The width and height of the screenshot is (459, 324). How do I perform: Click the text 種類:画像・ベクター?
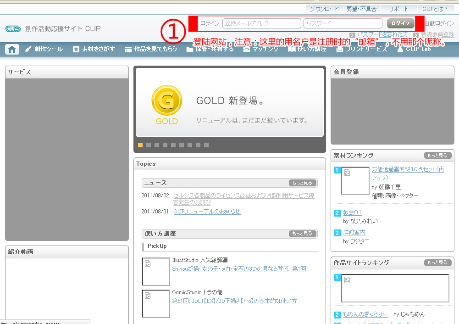point(395,196)
